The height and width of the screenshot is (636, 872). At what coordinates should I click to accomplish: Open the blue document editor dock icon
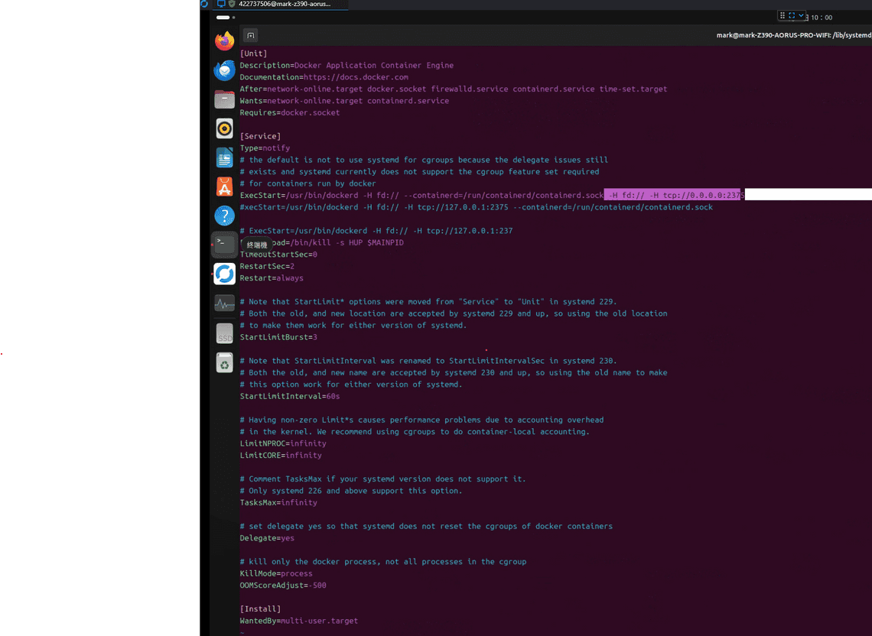(x=224, y=157)
